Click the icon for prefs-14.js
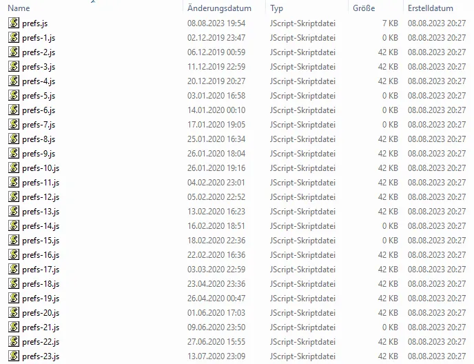This screenshot has width=474, height=364. coord(14,225)
